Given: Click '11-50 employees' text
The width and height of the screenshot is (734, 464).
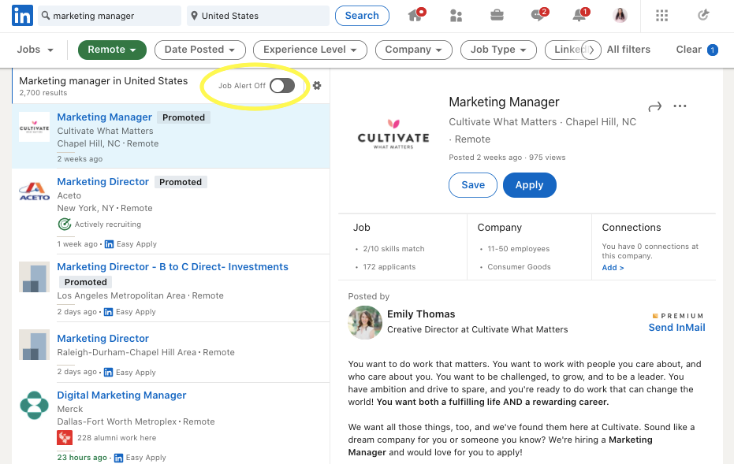Looking at the screenshot, I should coord(518,249).
